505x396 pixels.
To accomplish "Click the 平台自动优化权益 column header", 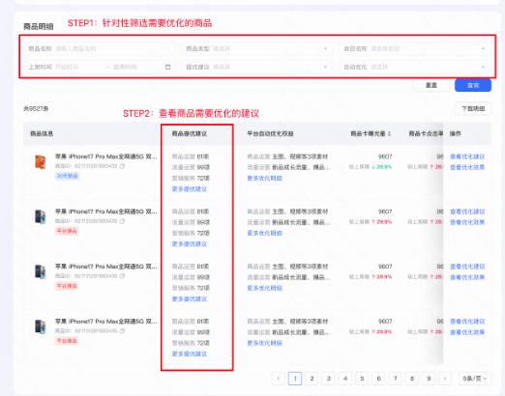I will tap(270, 133).
